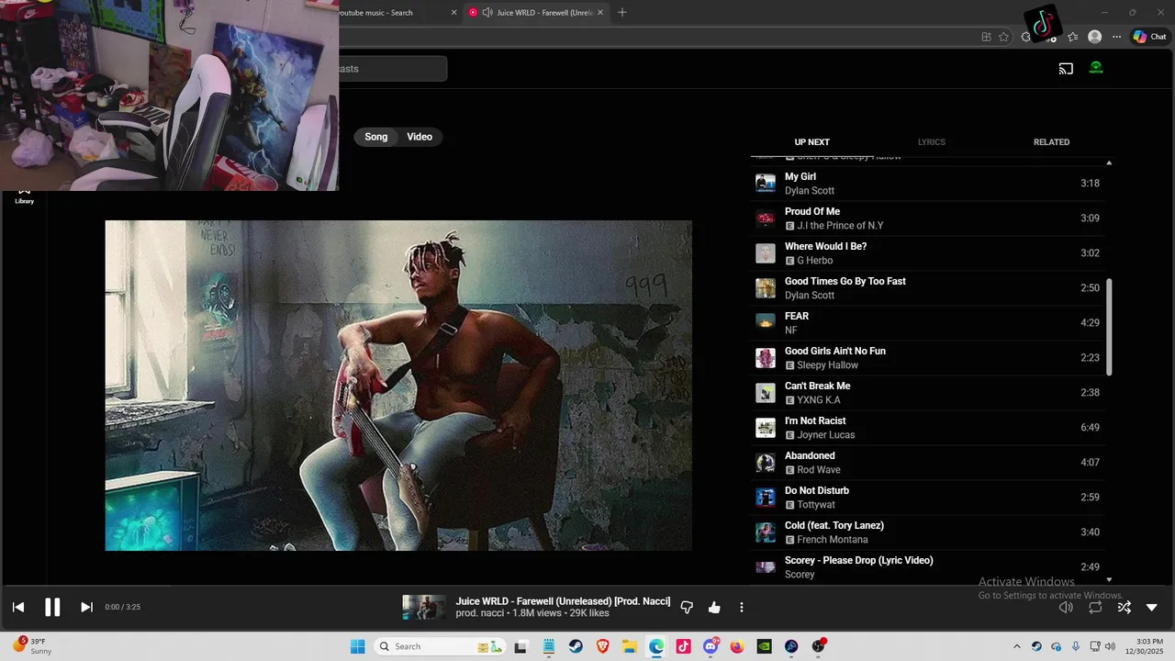Image resolution: width=1175 pixels, height=661 pixels.
Task: Open the three-dot menu in player bar
Action: point(742,607)
